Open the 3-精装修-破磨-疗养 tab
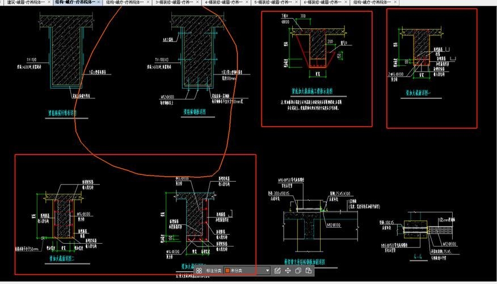This screenshot has height=284, width=497. 173,2
